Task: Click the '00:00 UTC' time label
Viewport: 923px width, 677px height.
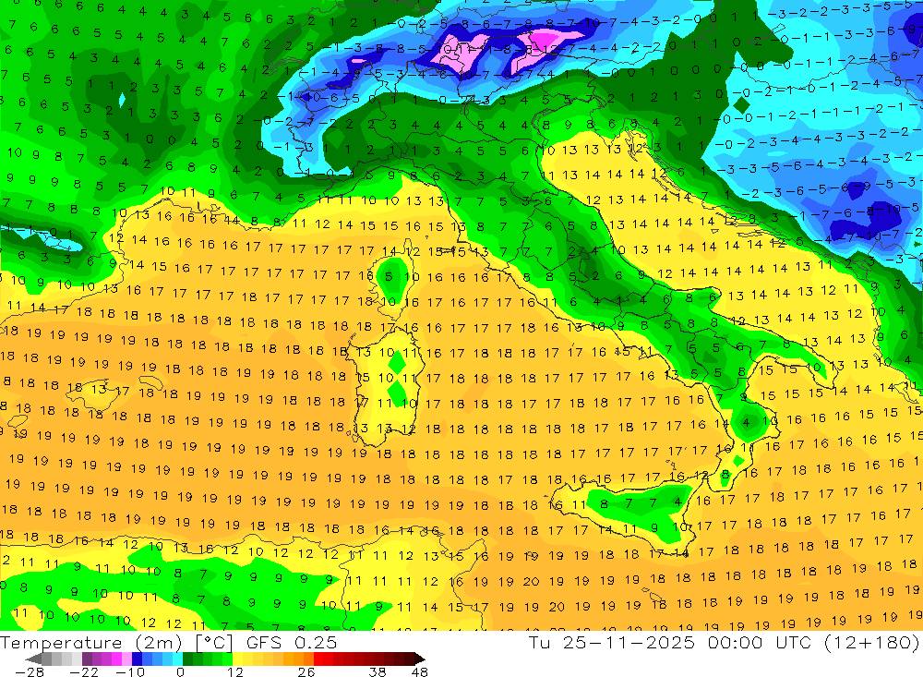Action: [x=760, y=642]
